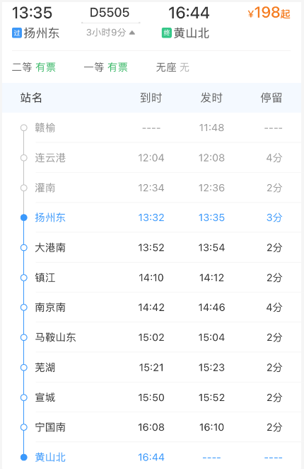
Task: Select the 马鞍山东 station name
Action: coord(56,338)
